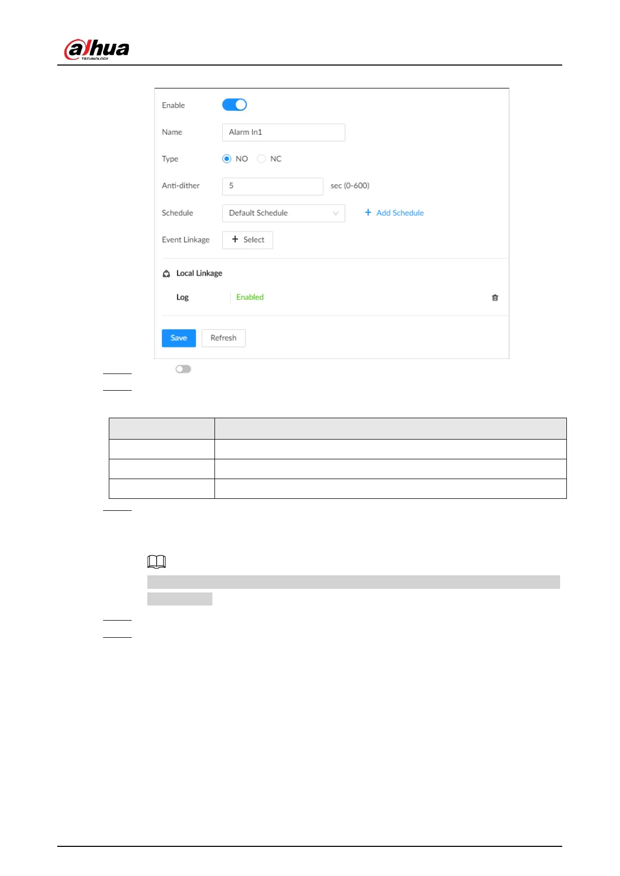This screenshot has height=876, width=620.
Task: Click the gray disabled toggle below the panel
Action: pos(183,369)
